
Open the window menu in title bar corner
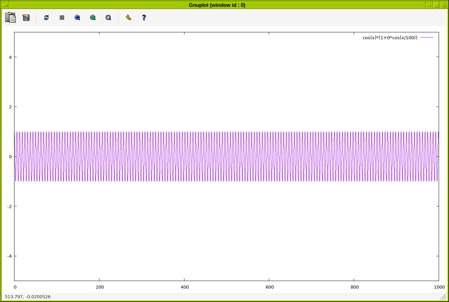coord(6,5)
